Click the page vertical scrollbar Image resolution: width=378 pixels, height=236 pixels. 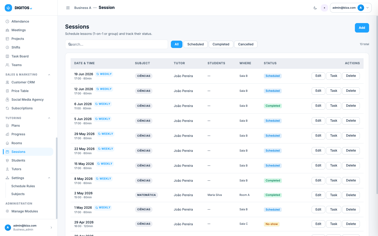coord(377,105)
